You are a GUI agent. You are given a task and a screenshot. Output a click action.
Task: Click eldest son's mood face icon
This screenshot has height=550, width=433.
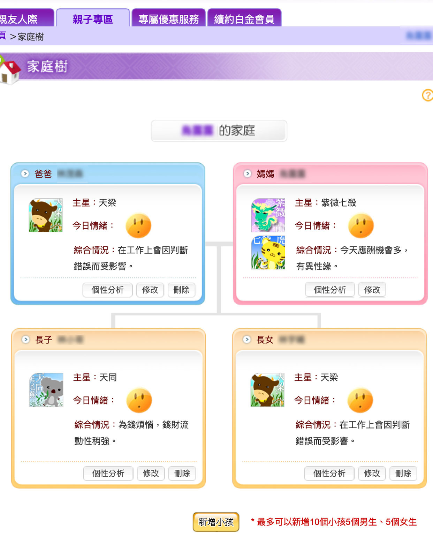[x=139, y=400]
